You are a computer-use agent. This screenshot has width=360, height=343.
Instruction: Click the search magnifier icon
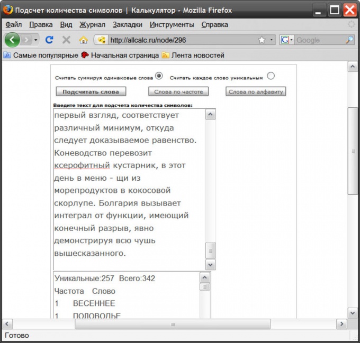(349, 40)
